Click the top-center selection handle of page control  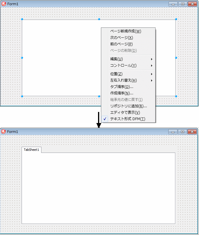pos(99,19)
